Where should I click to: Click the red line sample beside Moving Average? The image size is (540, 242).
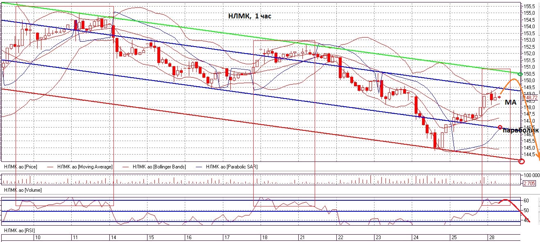pos(51,167)
